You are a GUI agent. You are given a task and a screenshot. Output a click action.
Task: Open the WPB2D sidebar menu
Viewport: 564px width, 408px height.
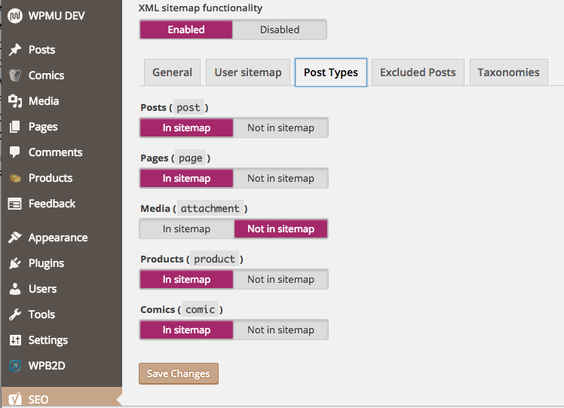[47, 366]
